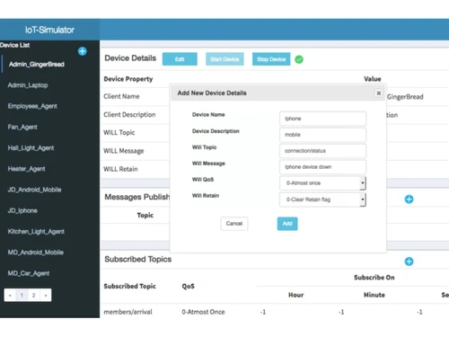Viewport: 449px width, 337px height.
Task: Select Heater_Agent in device list
Action: pyautogui.click(x=26, y=169)
